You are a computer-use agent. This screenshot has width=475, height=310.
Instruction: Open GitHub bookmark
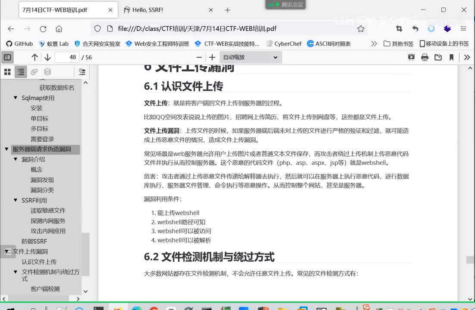[19, 43]
